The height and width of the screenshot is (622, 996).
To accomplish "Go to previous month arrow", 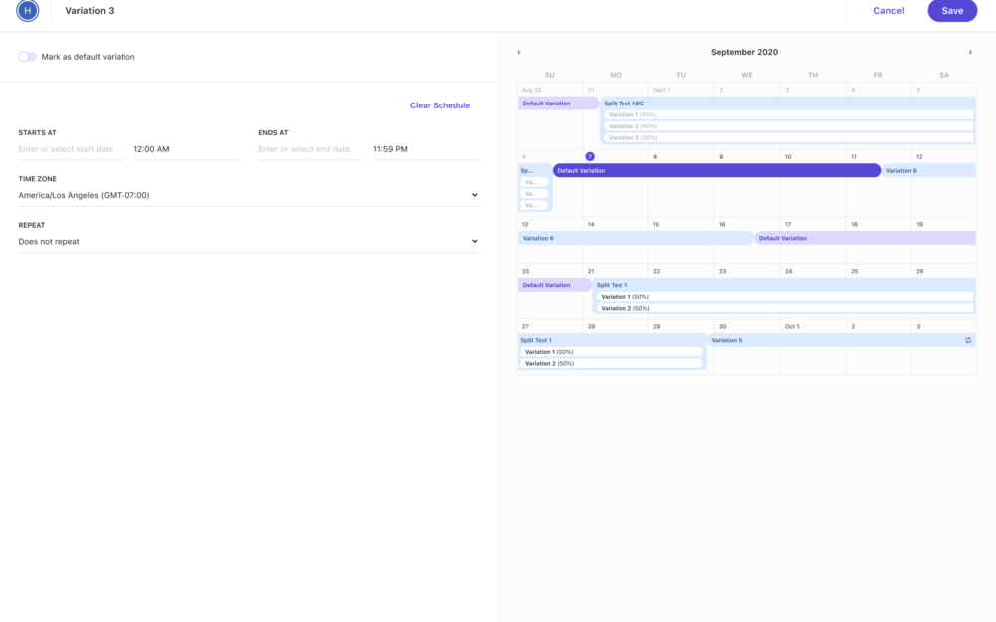I will 519,52.
